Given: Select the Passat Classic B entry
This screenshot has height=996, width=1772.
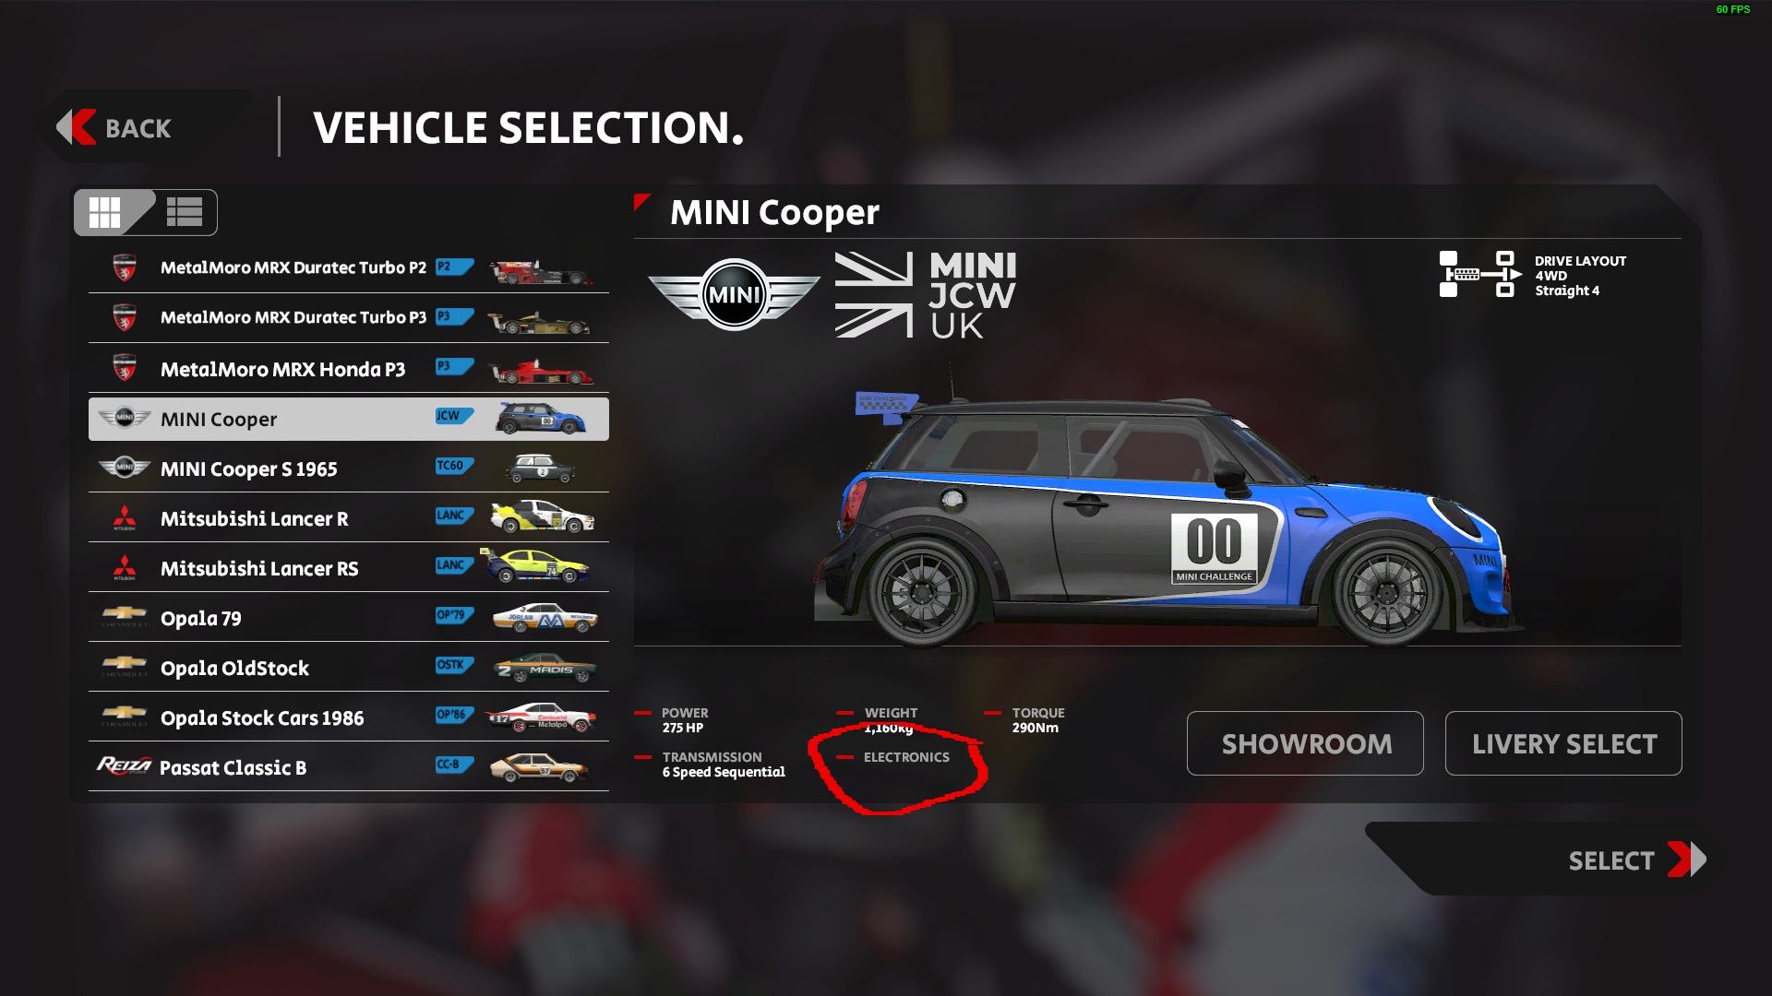Looking at the screenshot, I should 348,767.
